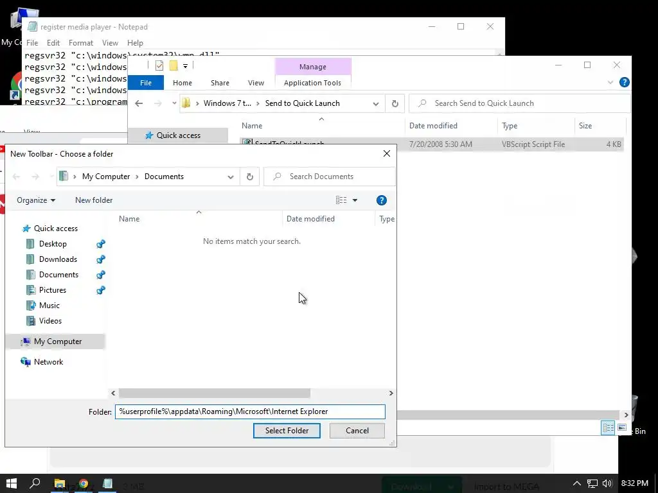658x493 pixels.
Task: Click pin icon next to Desktop
Action: tap(101, 244)
